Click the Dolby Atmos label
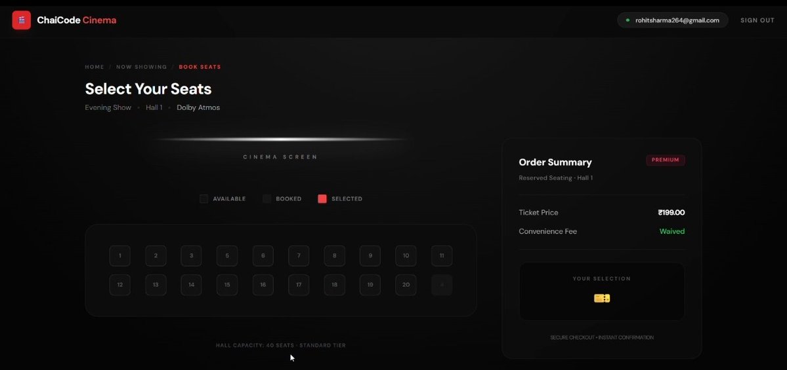This screenshot has height=370, width=787. 198,107
